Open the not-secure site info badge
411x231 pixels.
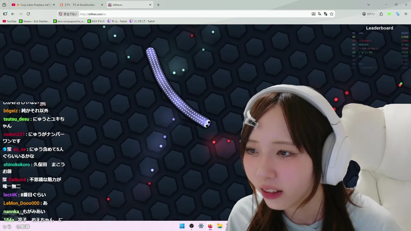pyautogui.click(x=68, y=14)
